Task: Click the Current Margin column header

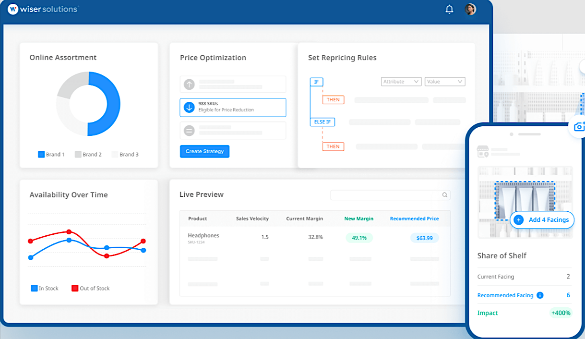Action: tap(305, 218)
